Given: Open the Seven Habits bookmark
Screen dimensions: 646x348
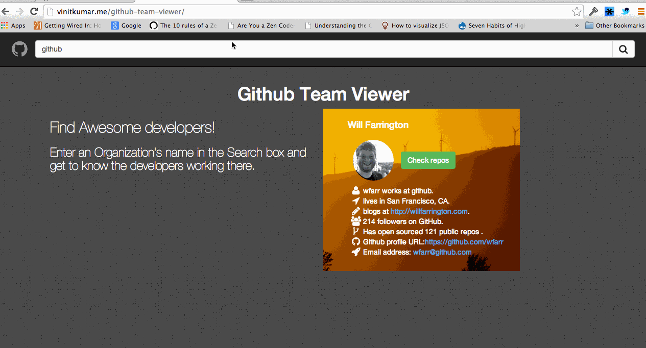Looking at the screenshot, I should pyautogui.click(x=492, y=26).
